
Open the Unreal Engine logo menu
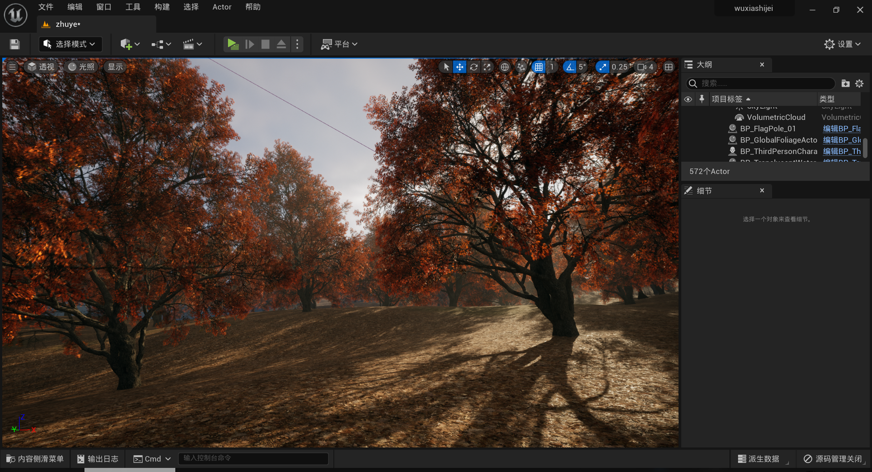pos(15,15)
